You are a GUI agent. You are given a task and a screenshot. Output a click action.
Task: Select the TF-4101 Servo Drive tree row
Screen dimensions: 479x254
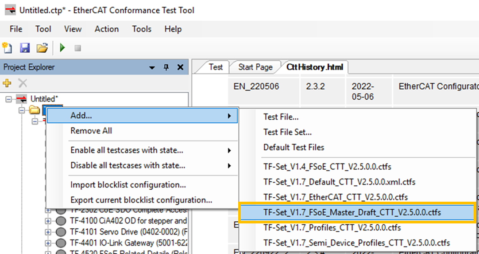click(x=128, y=232)
